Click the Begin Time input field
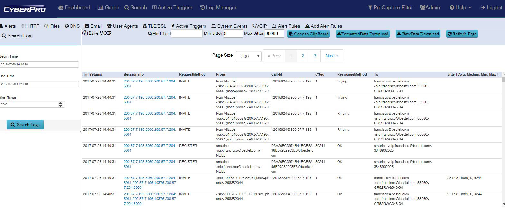Viewport: 505px width, 211px height. [x=39, y=64]
